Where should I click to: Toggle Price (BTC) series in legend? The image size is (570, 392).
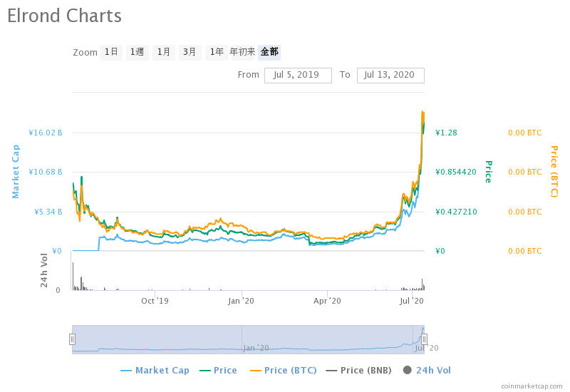pos(283,370)
